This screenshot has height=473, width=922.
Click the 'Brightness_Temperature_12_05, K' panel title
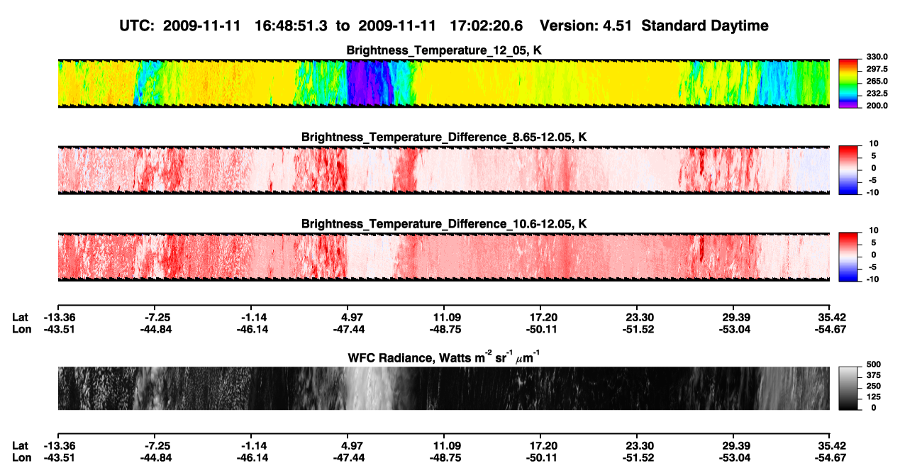point(444,50)
